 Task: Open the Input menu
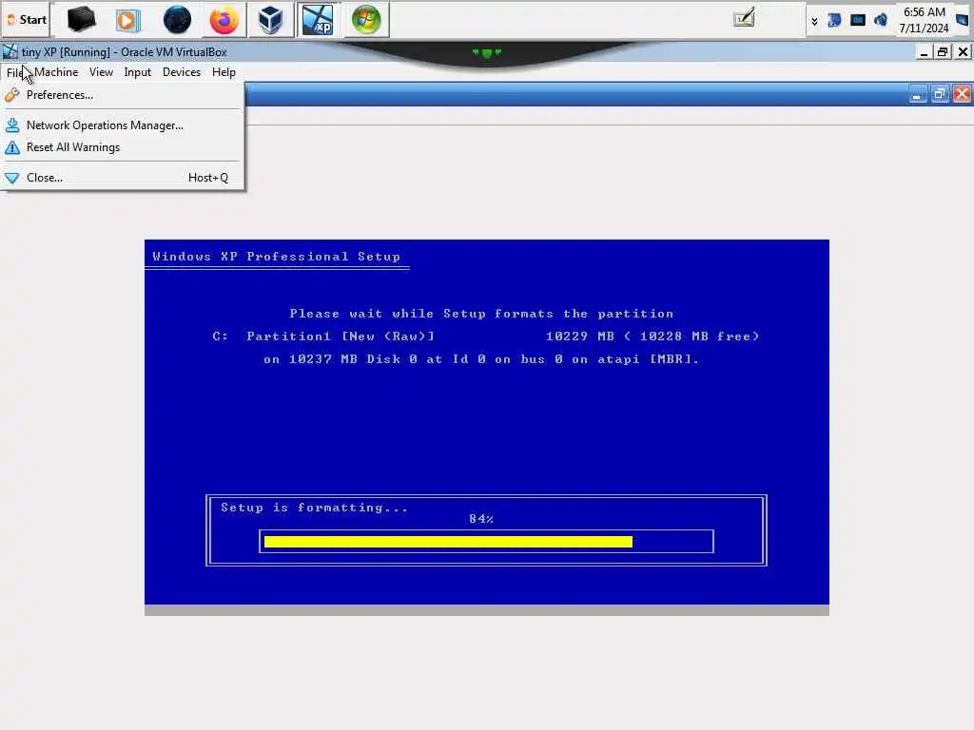pyautogui.click(x=137, y=72)
